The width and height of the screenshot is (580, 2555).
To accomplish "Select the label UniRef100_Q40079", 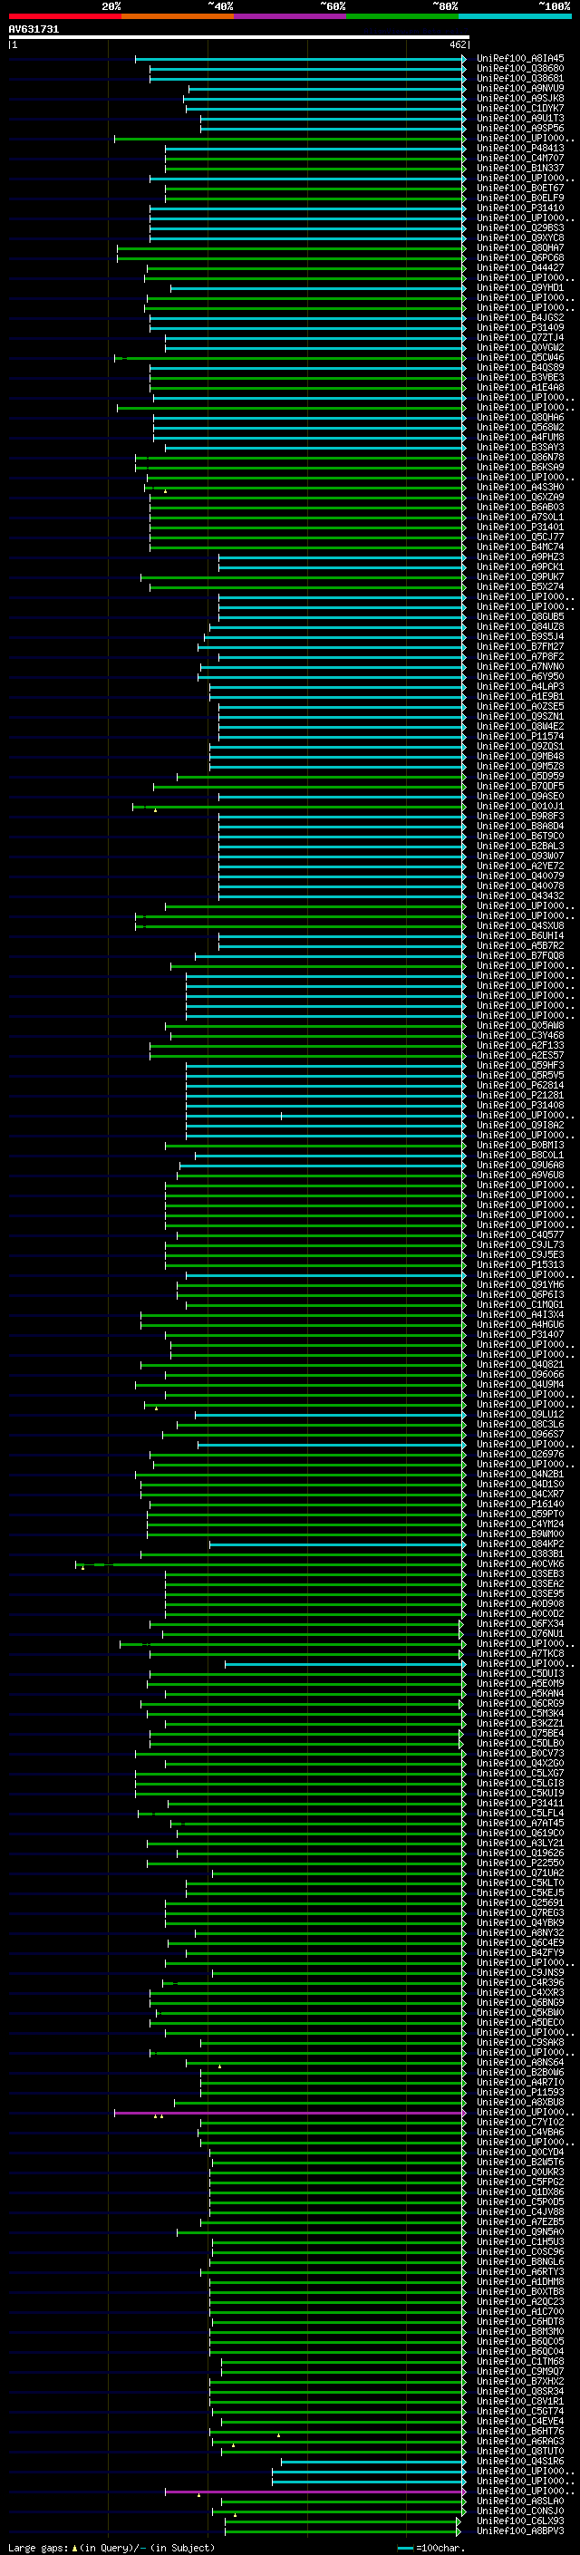I will point(519,876).
